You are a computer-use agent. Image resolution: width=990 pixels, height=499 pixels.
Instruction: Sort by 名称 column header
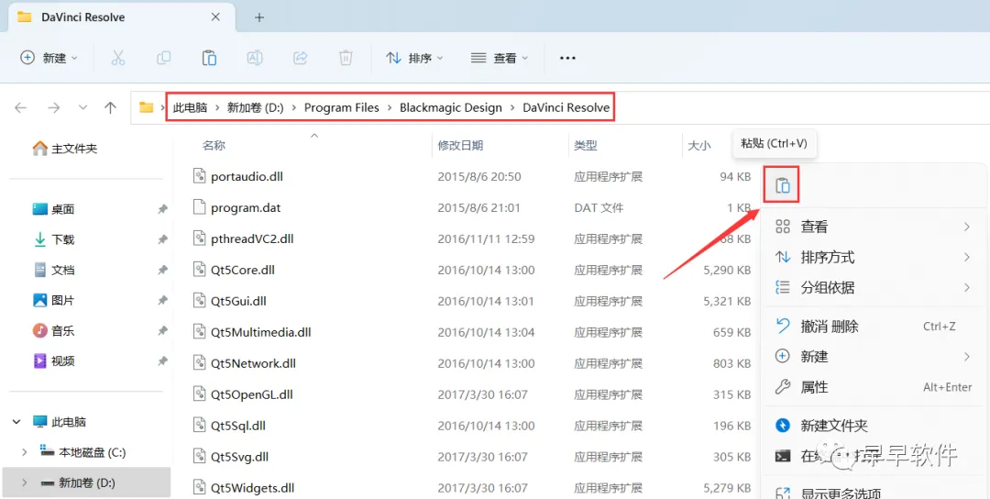pyautogui.click(x=214, y=145)
